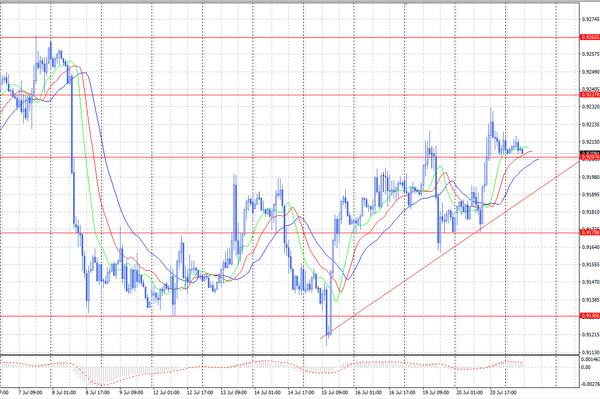Click the 16 Jul 17:00 time label
The width and height of the screenshot is (600, 399).
[x=402, y=393]
